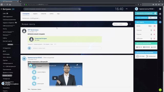Reload the page in the browser
The width and height of the screenshot is (164, 92).
tap(7, 5)
